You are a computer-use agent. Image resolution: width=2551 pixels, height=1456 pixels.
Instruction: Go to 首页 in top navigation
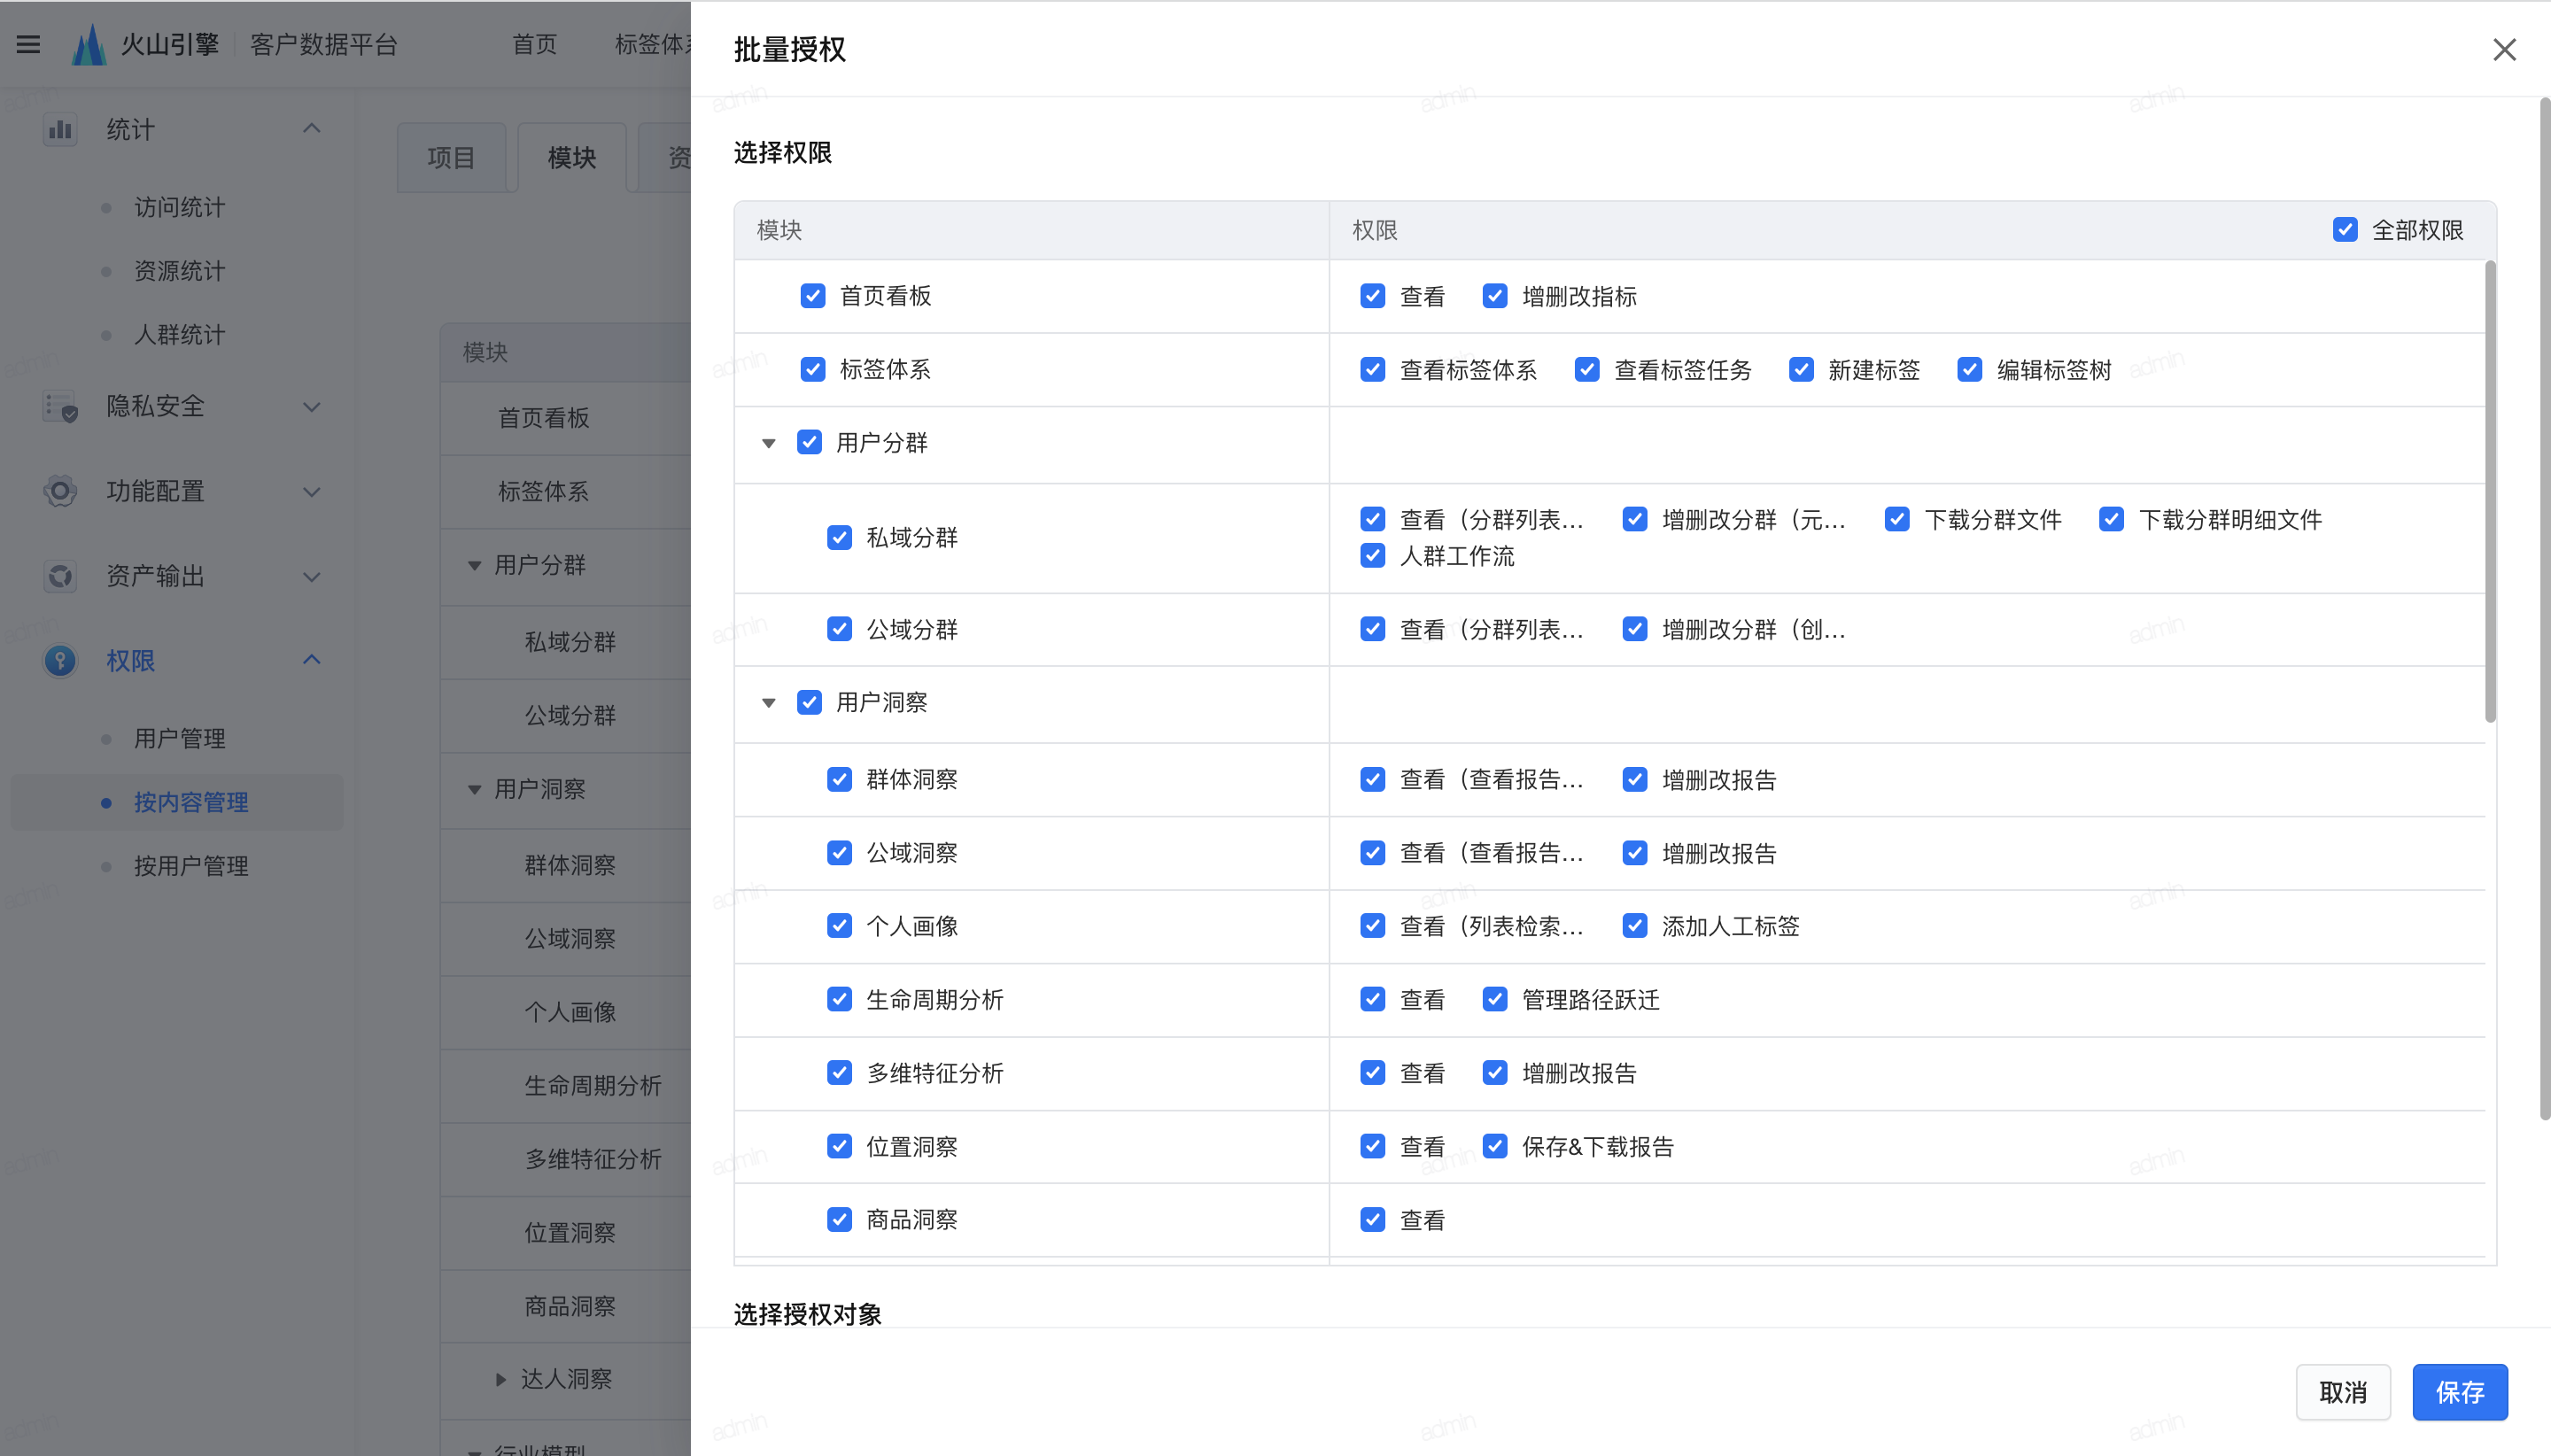534,45
